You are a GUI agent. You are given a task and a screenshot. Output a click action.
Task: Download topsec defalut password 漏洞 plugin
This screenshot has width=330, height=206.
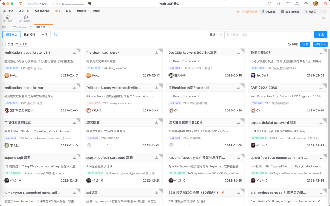(321, 122)
